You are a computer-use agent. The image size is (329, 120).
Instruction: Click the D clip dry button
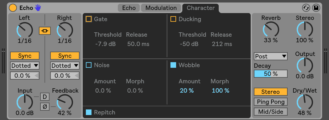[x=45, y=97]
